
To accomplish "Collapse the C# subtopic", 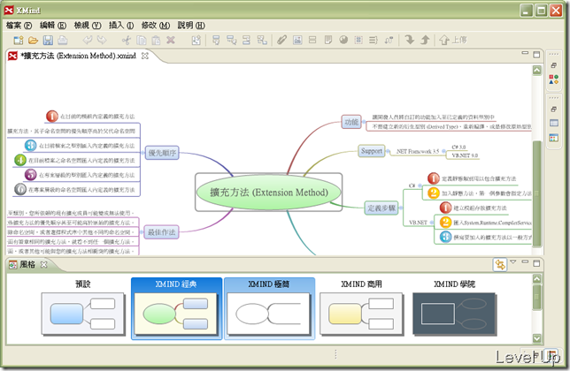I will click(420, 185).
